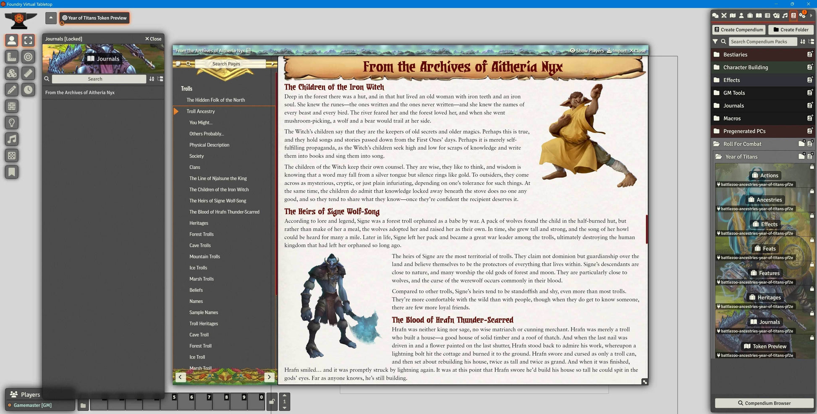The image size is (817, 414).
Task: Select the Drawing tools
Action: tap(11, 89)
